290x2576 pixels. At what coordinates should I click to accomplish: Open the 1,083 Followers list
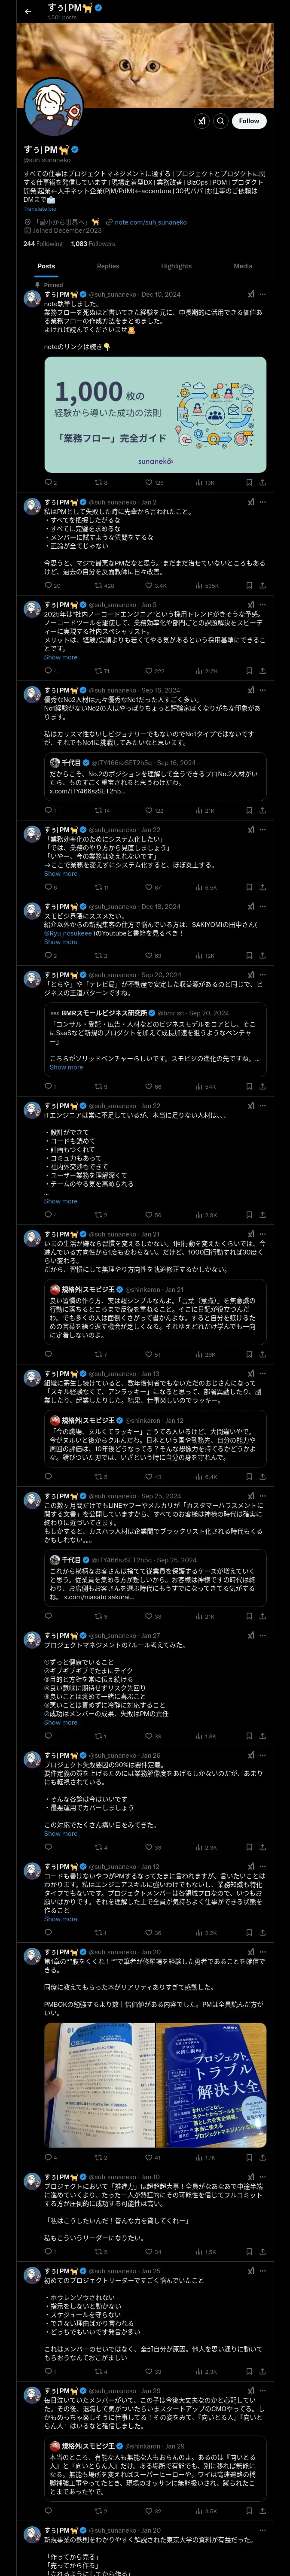coord(93,244)
